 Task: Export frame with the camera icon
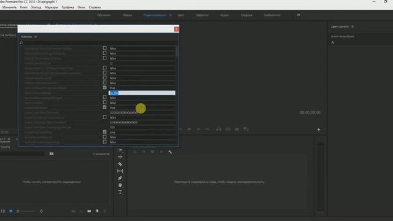(237, 129)
